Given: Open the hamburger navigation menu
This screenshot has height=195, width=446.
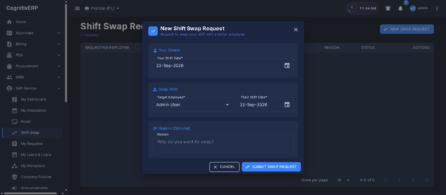Looking at the screenshot, I should (x=77, y=8).
